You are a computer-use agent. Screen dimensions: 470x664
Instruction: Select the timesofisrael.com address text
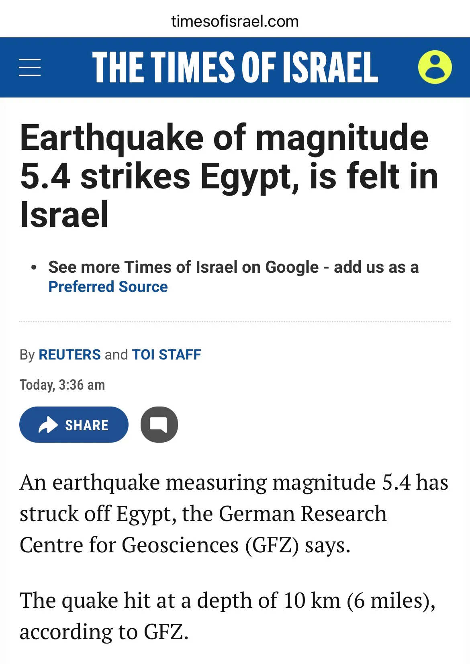(235, 21)
